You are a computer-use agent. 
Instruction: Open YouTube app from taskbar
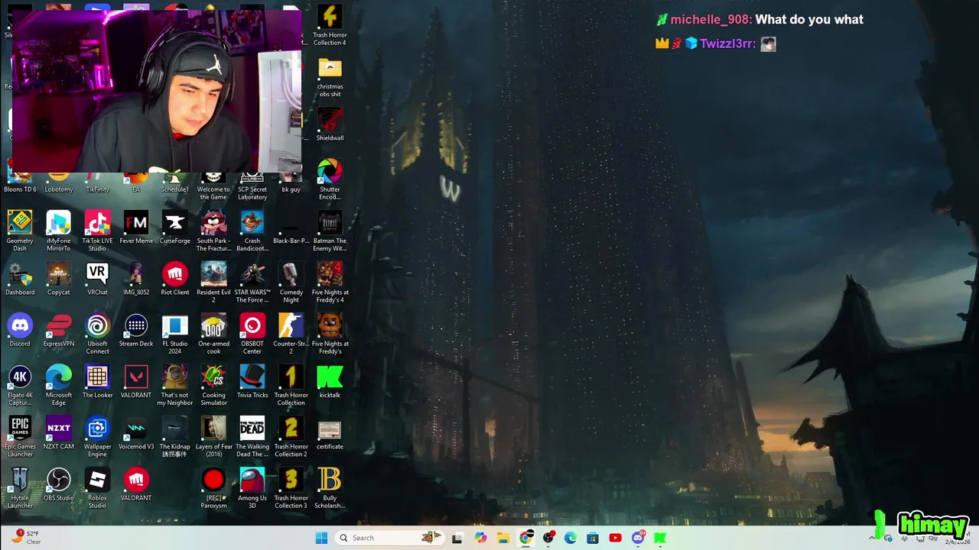[615, 538]
